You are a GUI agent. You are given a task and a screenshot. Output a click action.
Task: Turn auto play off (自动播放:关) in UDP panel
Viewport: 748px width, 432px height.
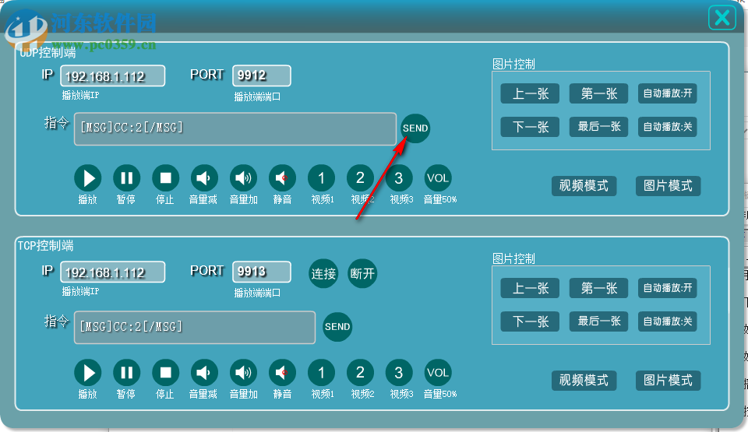coord(668,127)
